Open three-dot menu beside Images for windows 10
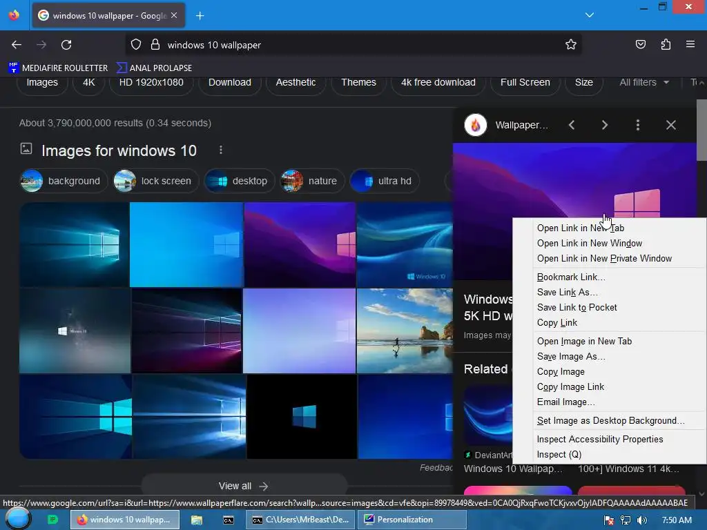The image size is (707, 530). 220,150
